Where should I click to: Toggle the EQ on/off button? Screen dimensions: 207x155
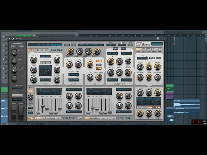pyautogui.click(x=158, y=108)
